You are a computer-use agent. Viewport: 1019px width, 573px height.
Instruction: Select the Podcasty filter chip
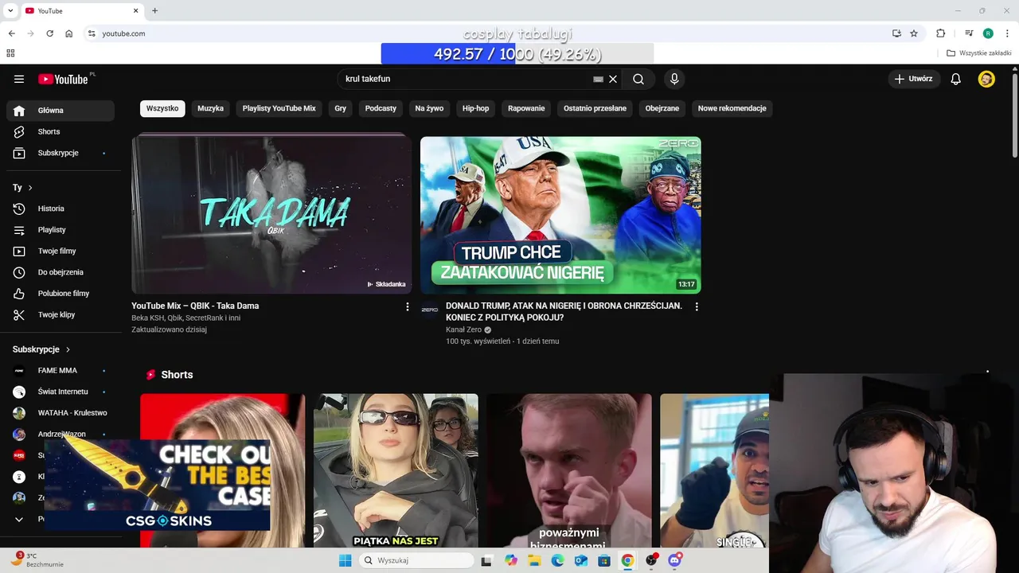pyautogui.click(x=381, y=108)
